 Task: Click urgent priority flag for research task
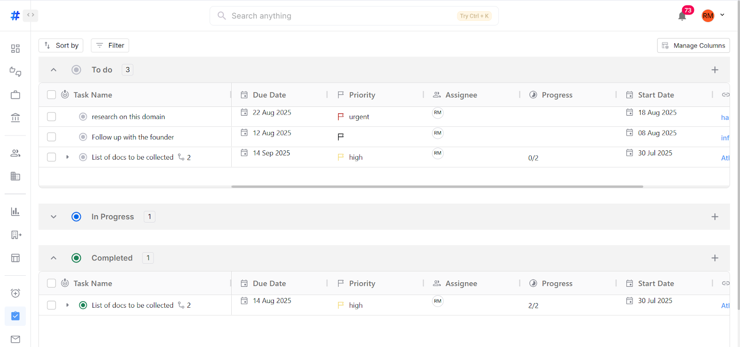pyautogui.click(x=341, y=117)
